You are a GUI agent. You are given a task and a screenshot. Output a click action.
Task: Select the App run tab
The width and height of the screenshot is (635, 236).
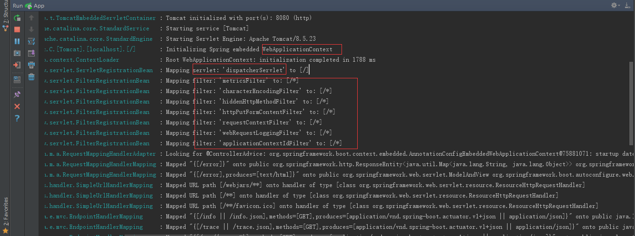coord(35,6)
